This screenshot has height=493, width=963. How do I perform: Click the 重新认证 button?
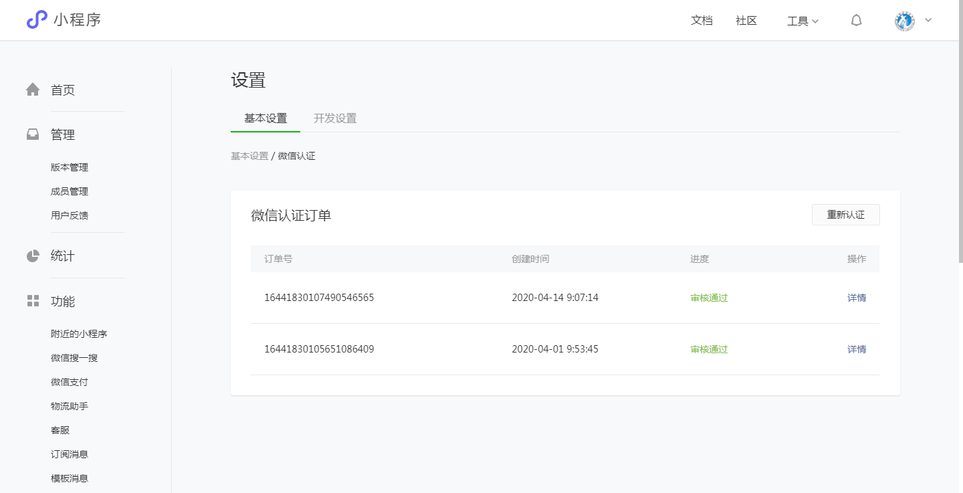pyautogui.click(x=846, y=215)
